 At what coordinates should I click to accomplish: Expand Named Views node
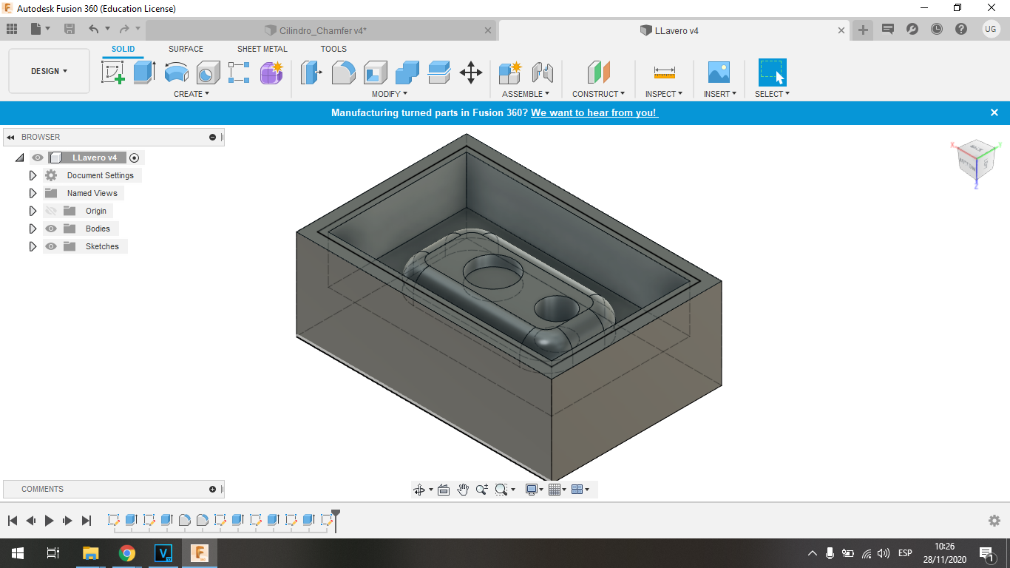(x=33, y=193)
